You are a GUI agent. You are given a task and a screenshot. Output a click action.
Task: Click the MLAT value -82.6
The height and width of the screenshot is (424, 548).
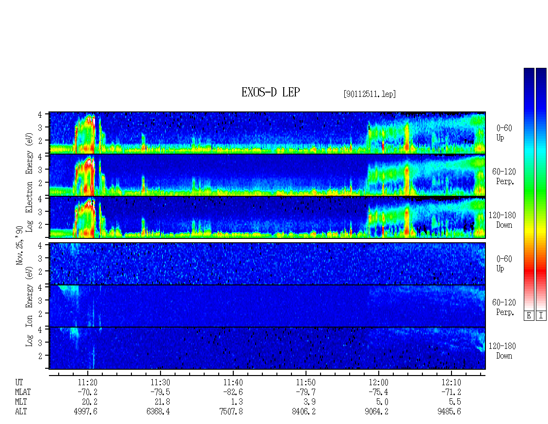coord(233,392)
